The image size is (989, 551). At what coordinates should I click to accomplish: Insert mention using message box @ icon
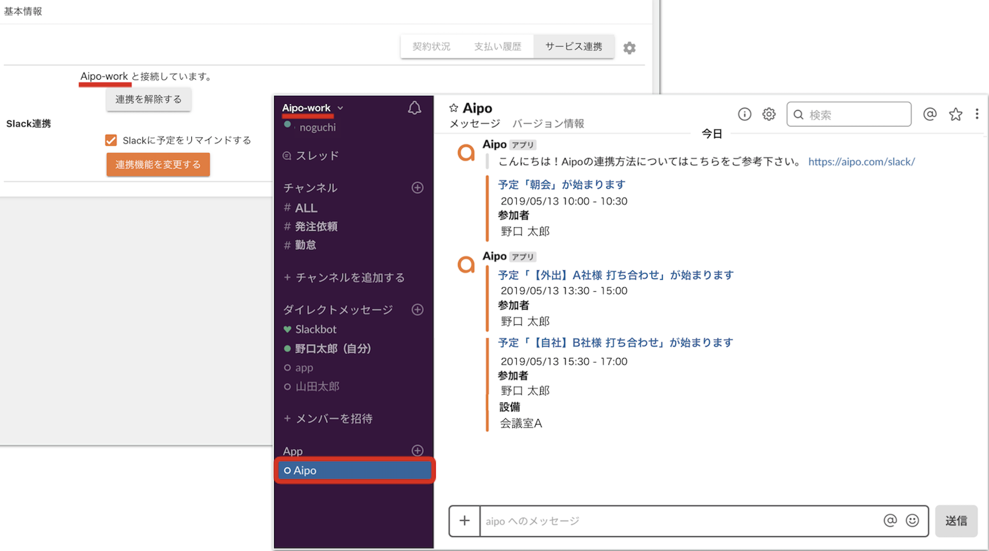pos(890,520)
